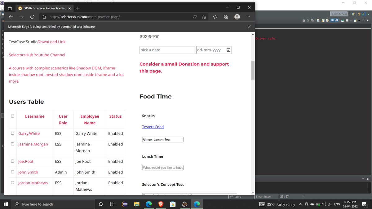Check the Jasmine.Morgan row checkbox
372x209 pixels.
tap(12, 144)
